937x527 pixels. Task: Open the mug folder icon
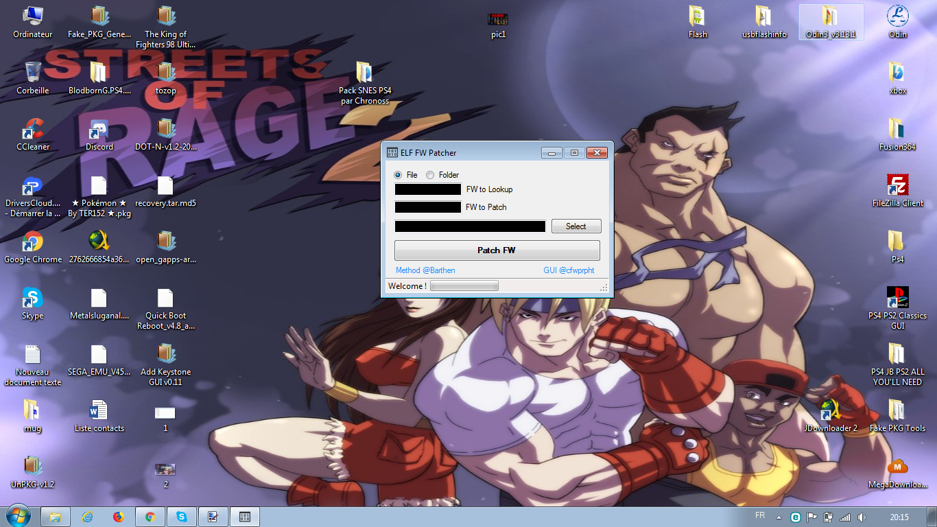coord(32,415)
